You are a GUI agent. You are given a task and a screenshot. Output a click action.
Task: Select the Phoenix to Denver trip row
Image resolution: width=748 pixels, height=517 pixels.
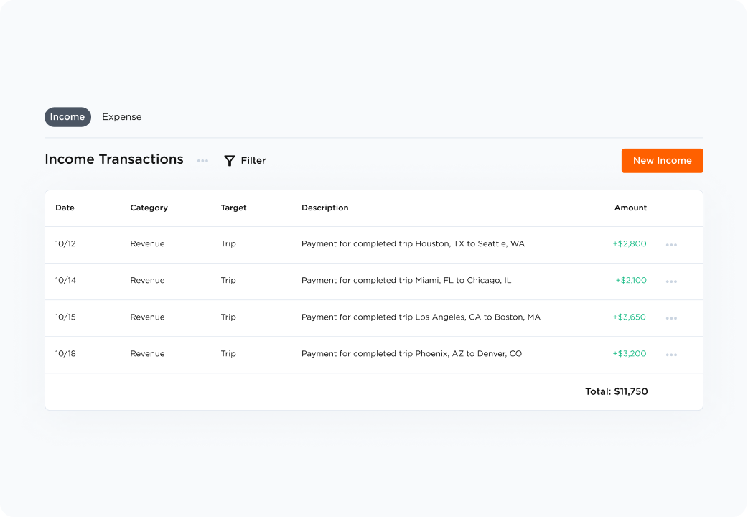tap(411, 354)
